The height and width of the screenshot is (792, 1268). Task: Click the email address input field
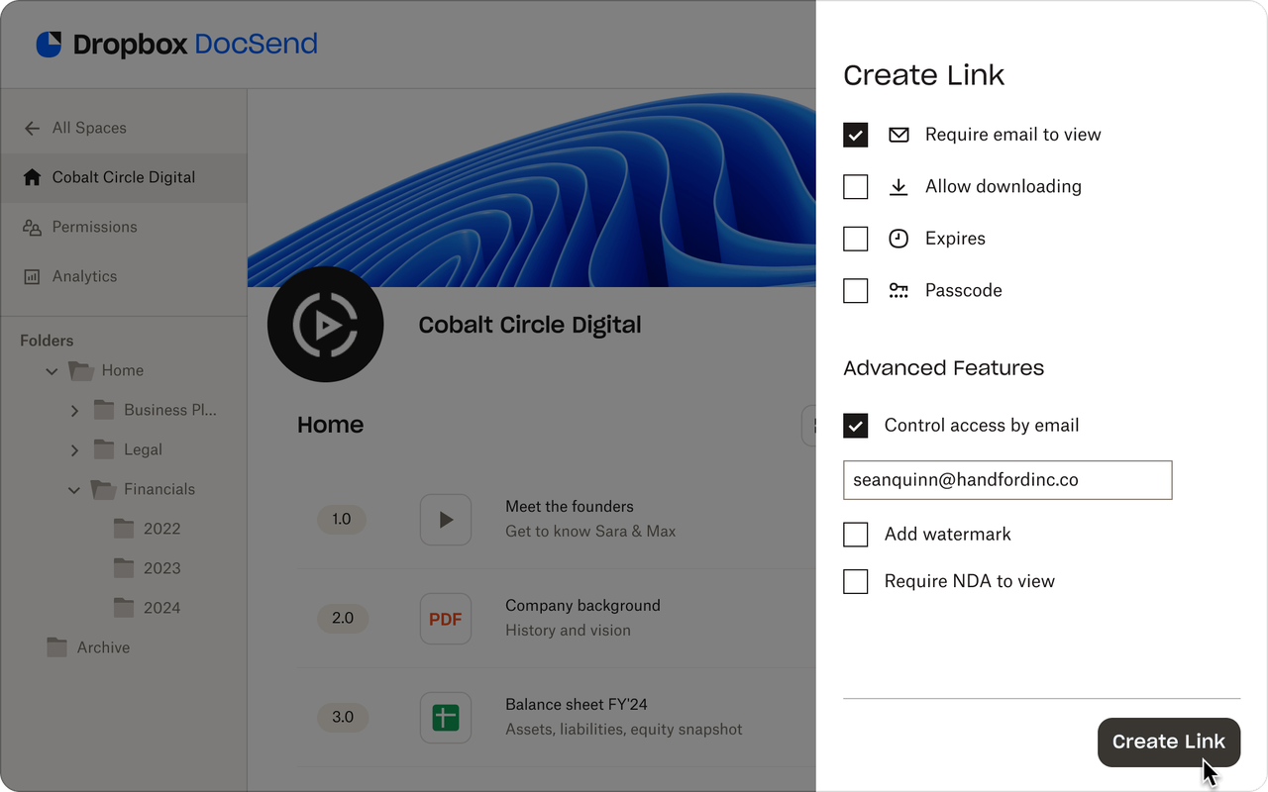(1007, 479)
